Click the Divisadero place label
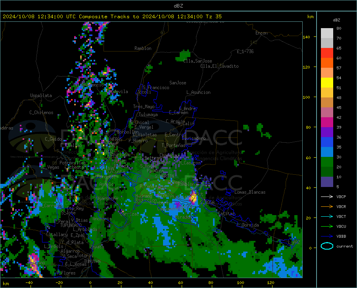357x288 pixels. (x=194, y=138)
